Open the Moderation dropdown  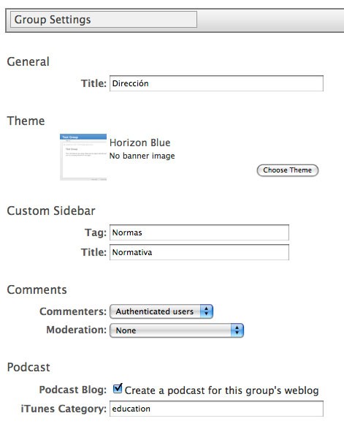(x=177, y=330)
